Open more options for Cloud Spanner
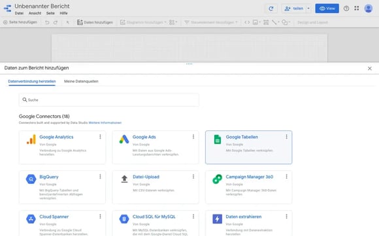 pyautogui.click(x=100, y=216)
